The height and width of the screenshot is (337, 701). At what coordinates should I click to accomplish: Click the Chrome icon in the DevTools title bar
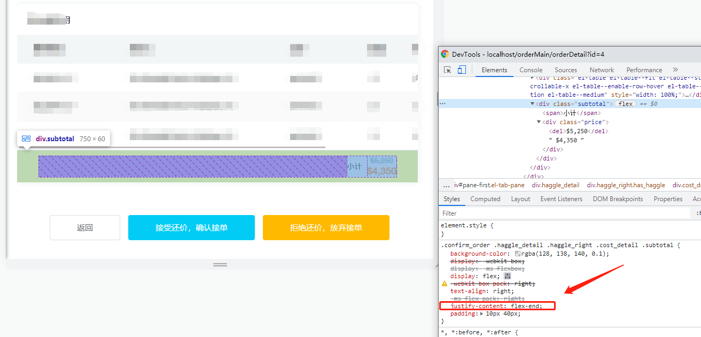tap(444, 54)
